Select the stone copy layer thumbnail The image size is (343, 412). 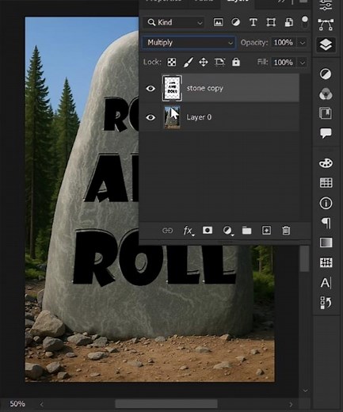172,88
